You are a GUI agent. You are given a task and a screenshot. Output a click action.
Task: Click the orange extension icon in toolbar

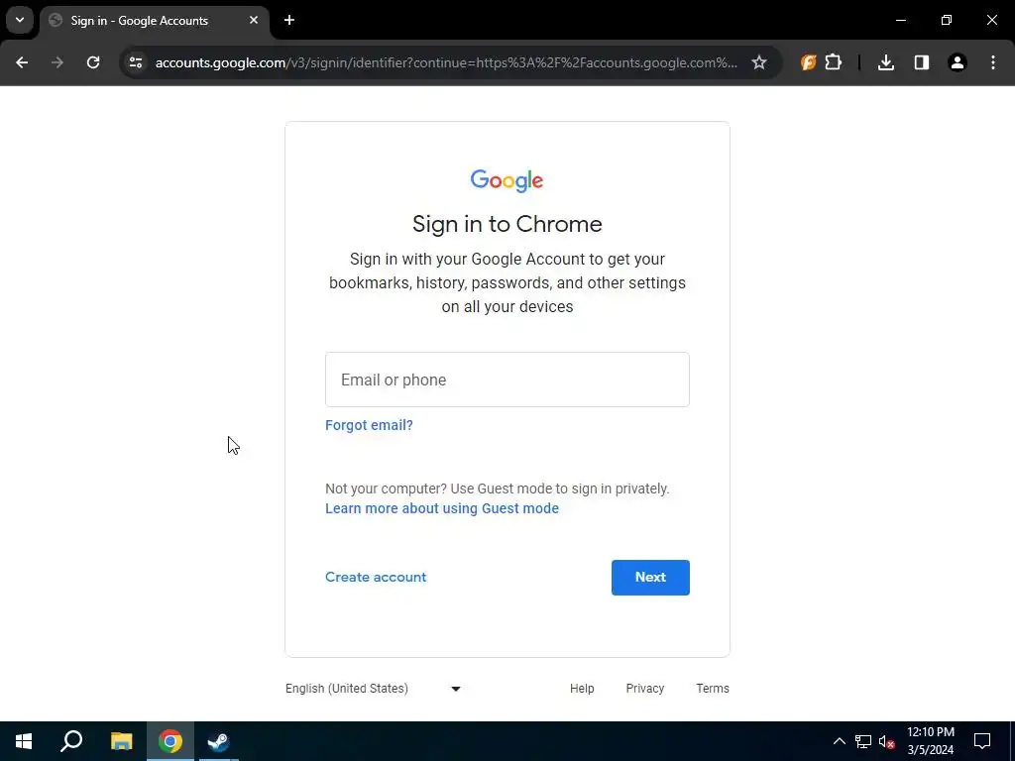808,62
